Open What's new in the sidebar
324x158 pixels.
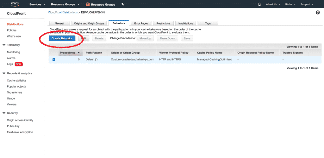click(14, 36)
